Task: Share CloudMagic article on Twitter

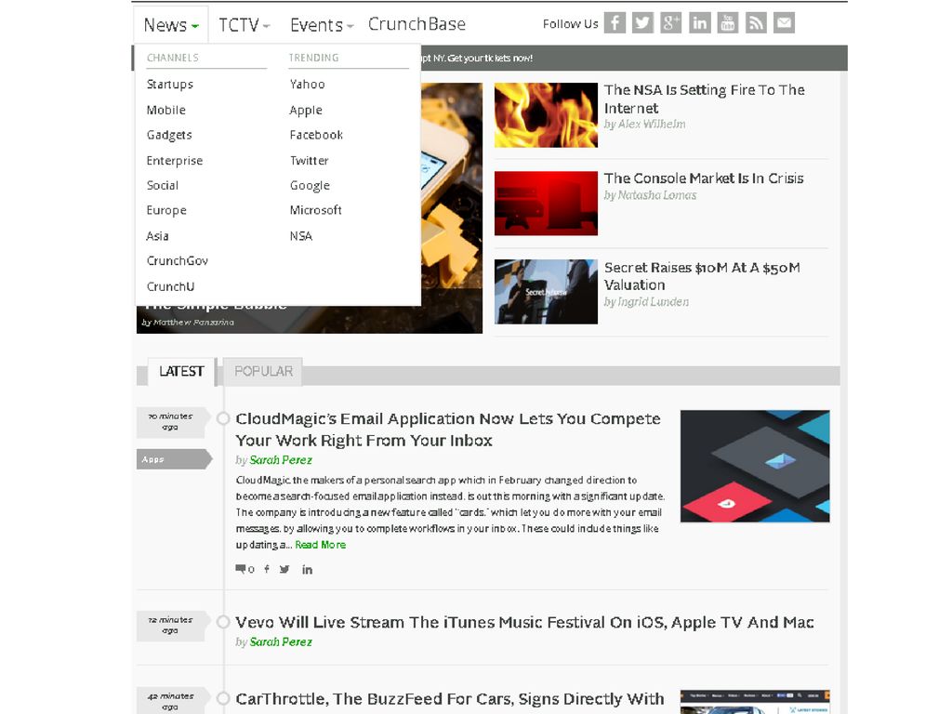Action: click(x=284, y=569)
